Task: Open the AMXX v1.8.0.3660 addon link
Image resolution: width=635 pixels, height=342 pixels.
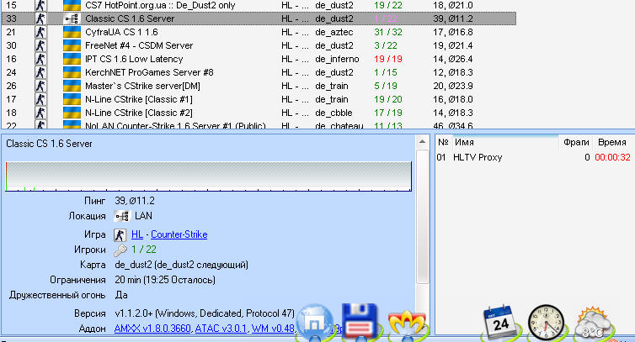Action: click(152, 329)
